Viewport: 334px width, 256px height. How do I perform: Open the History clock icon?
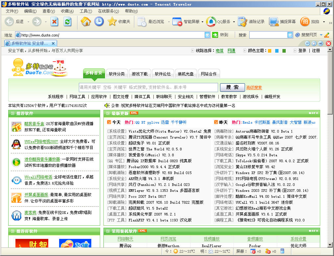coord(99,22)
